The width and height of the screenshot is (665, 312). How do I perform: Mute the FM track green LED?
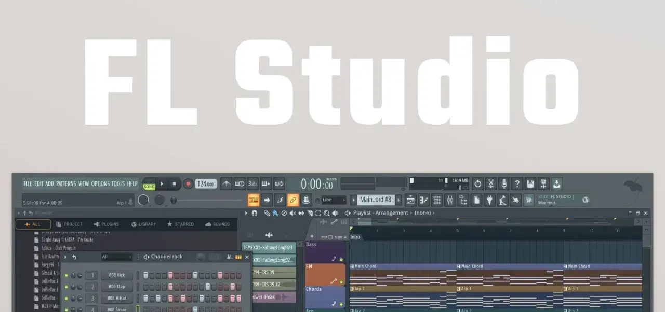(341, 282)
